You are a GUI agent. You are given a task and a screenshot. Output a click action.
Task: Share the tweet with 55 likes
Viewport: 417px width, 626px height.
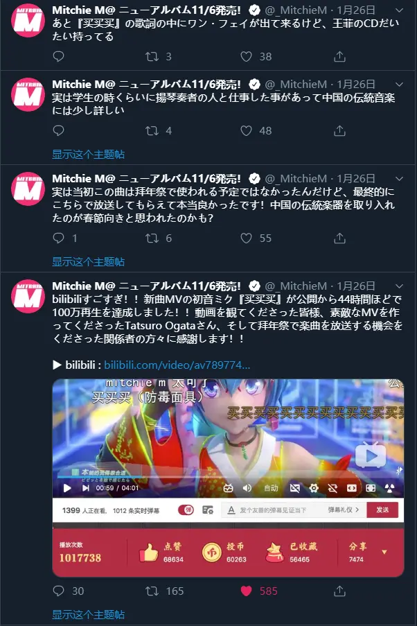pos(339,238)
